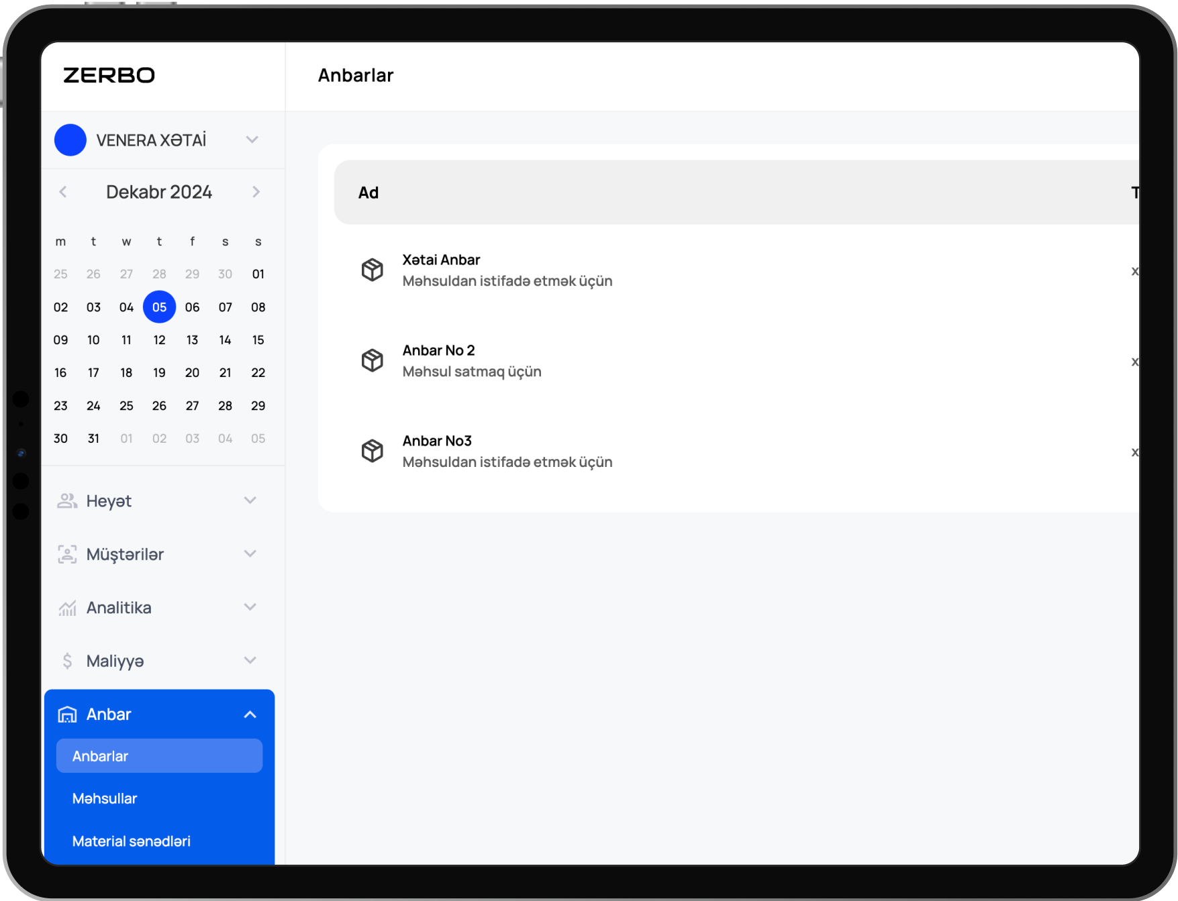Image resolution: width=1178 pixels, height=901 pixels.
Task: Open the Anbar No3 warehouse row
Action: point(736,452)
